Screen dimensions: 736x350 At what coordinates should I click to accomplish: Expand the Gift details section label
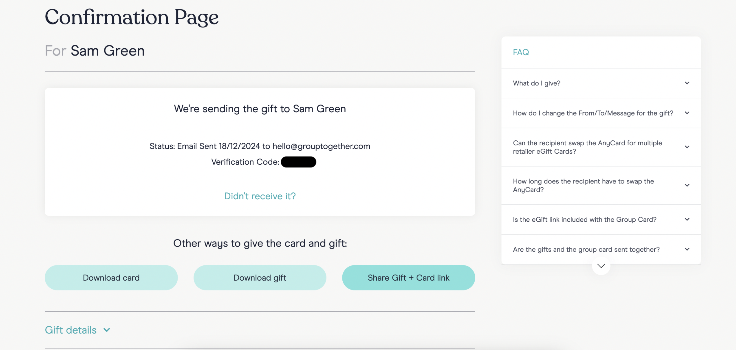[x=71, y=330]
